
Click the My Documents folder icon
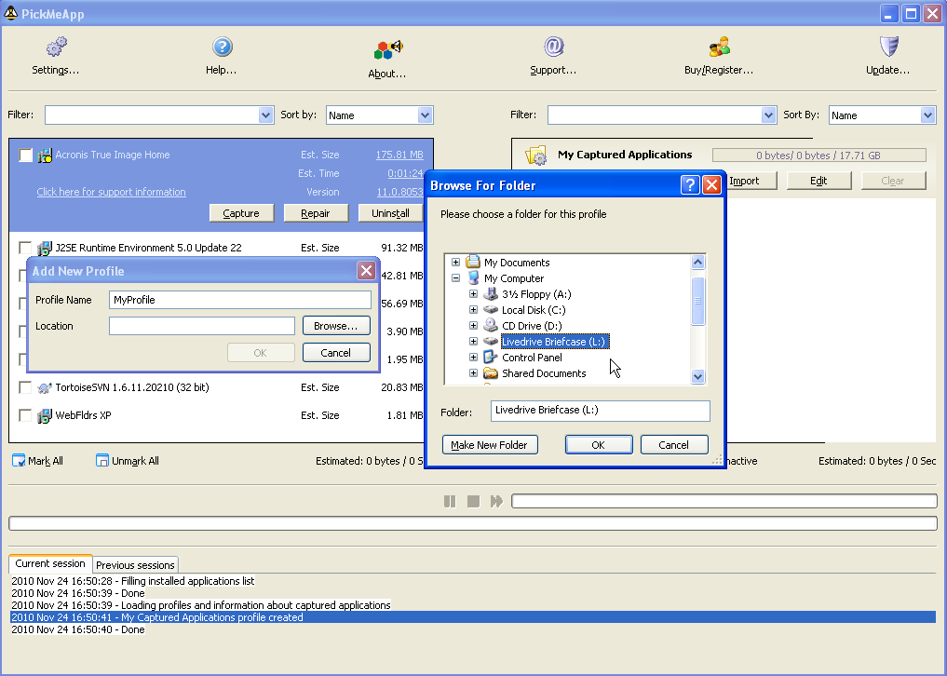point(473,263)
